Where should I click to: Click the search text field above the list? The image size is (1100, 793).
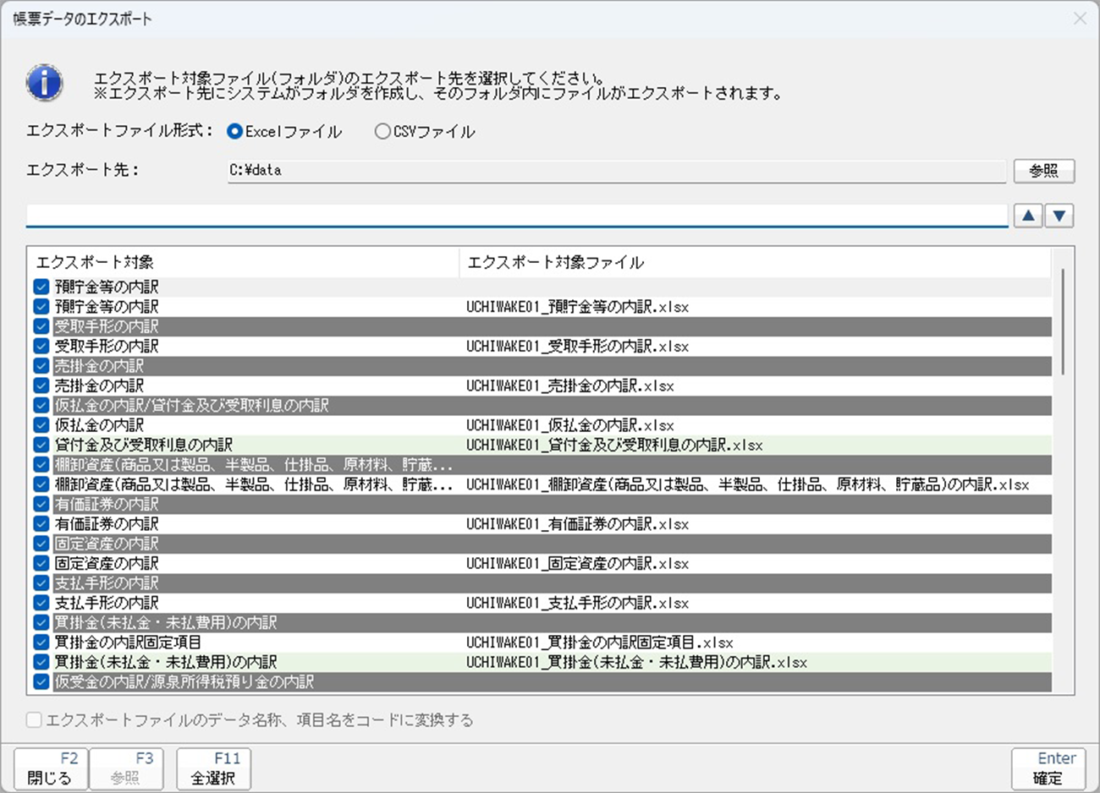pos(516,216)
